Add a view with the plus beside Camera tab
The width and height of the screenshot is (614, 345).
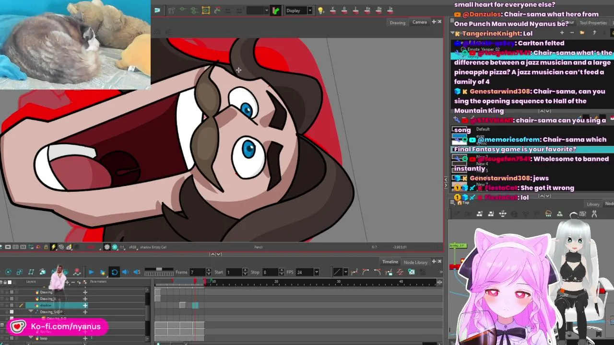[434, 22]
